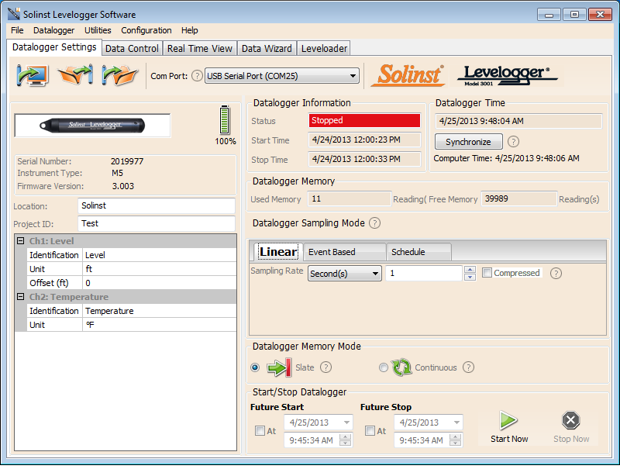Screen dimensions: 620x476
Task: Click the Sampling Rate value field
Action: [x=424, y=274]
